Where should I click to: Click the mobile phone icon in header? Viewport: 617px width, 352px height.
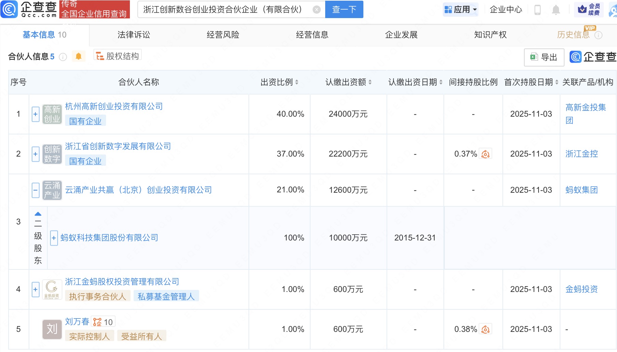point(538,10)
